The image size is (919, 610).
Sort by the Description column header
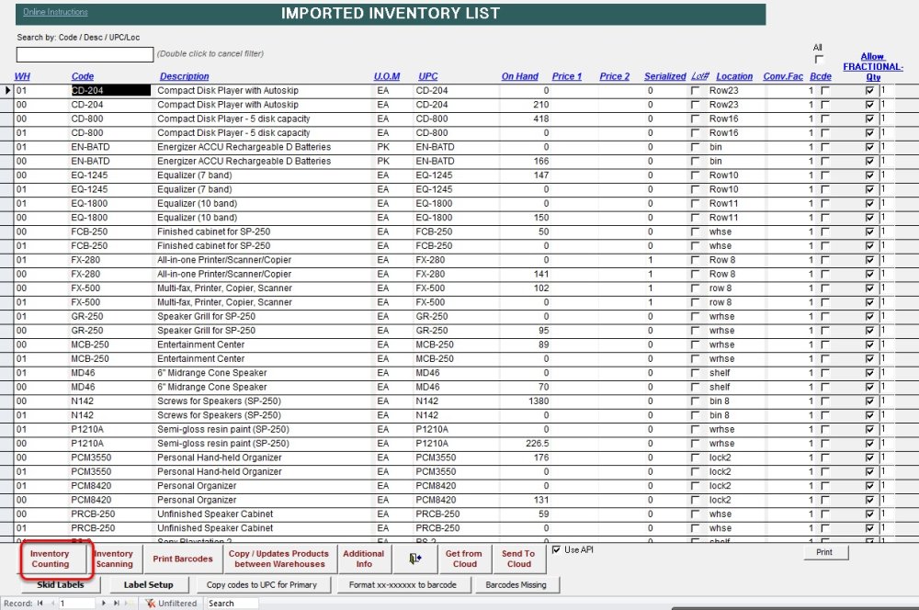pos(184,76)
